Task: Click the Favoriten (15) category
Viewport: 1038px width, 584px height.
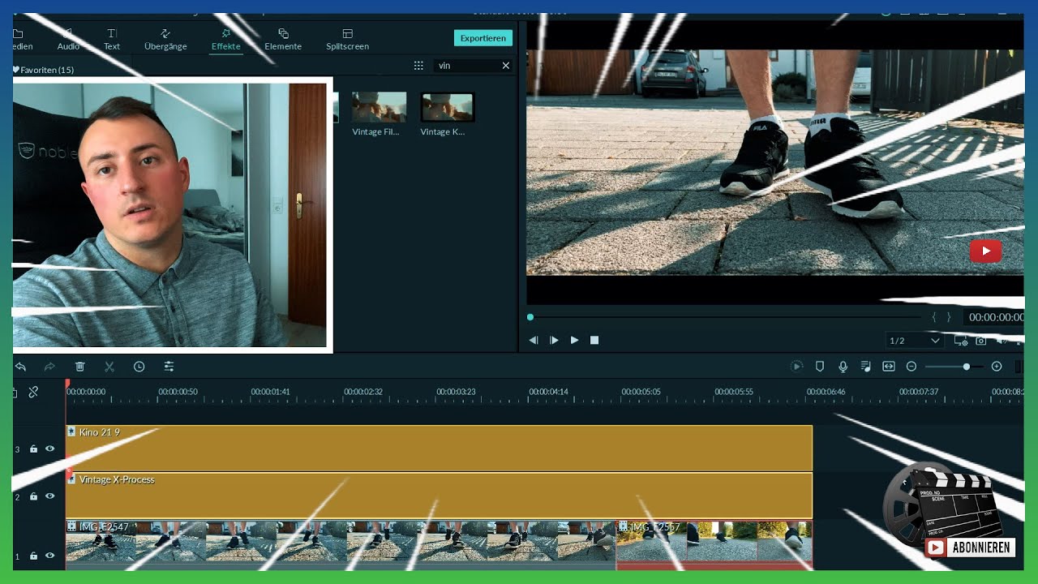Action: point(44,71)
